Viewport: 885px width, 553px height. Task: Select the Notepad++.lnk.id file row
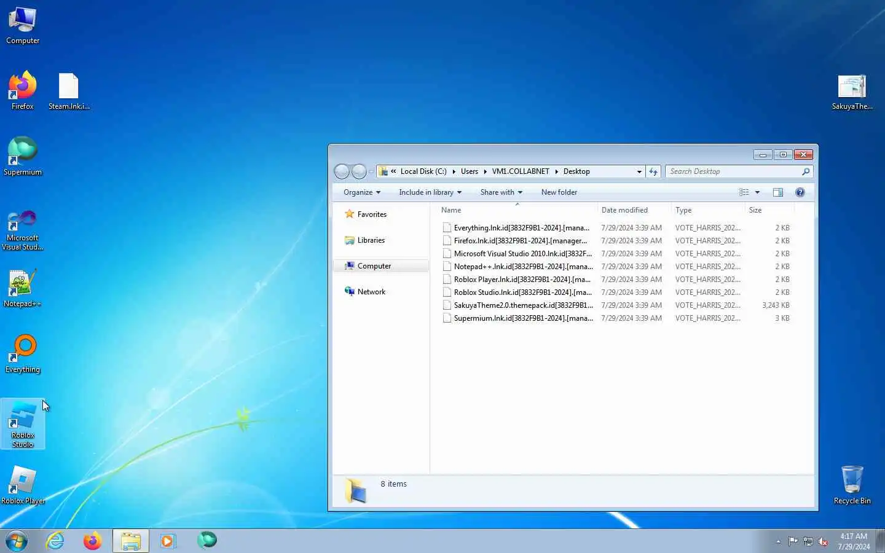coord(616,267)
